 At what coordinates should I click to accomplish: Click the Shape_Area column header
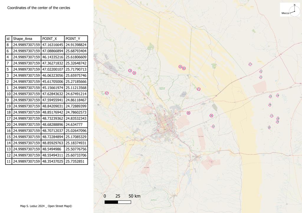click(x=26, y=39)
